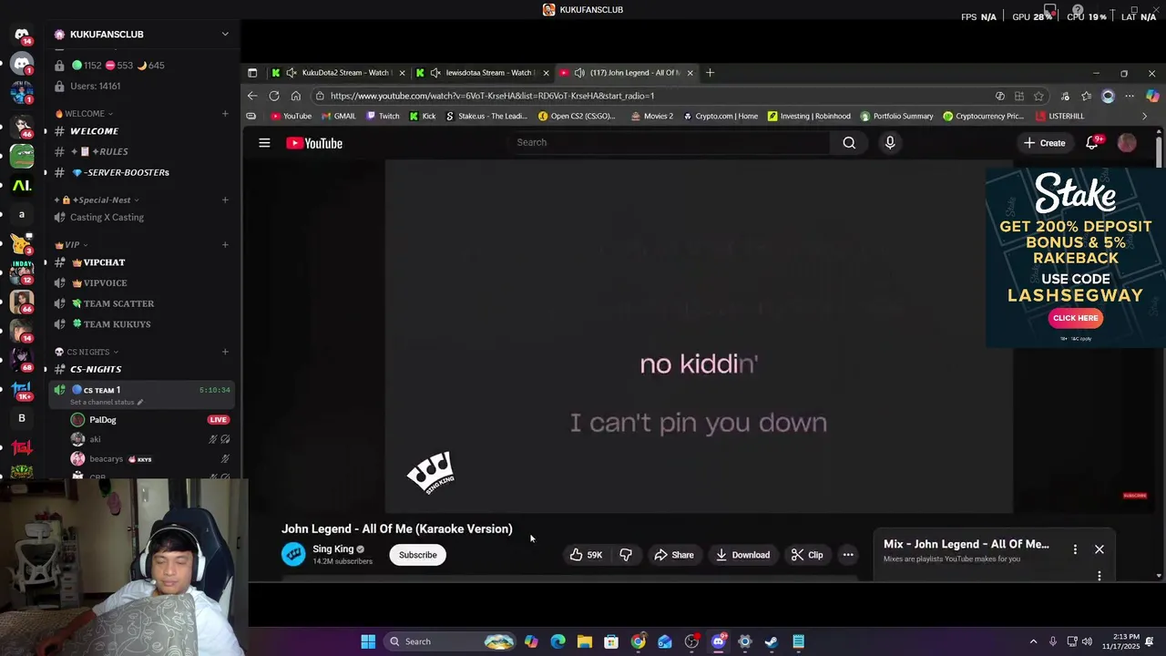Subscribe to Sing King channel
This screenshot has height=656, width=1166.
click(x=417, y=555)
